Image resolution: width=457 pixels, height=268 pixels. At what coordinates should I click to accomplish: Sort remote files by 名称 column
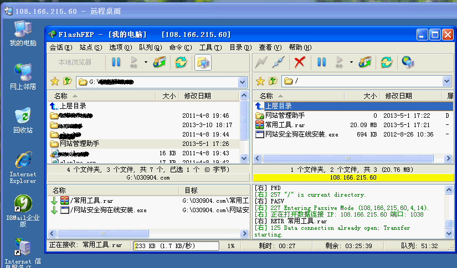click(x=299, y=96)
